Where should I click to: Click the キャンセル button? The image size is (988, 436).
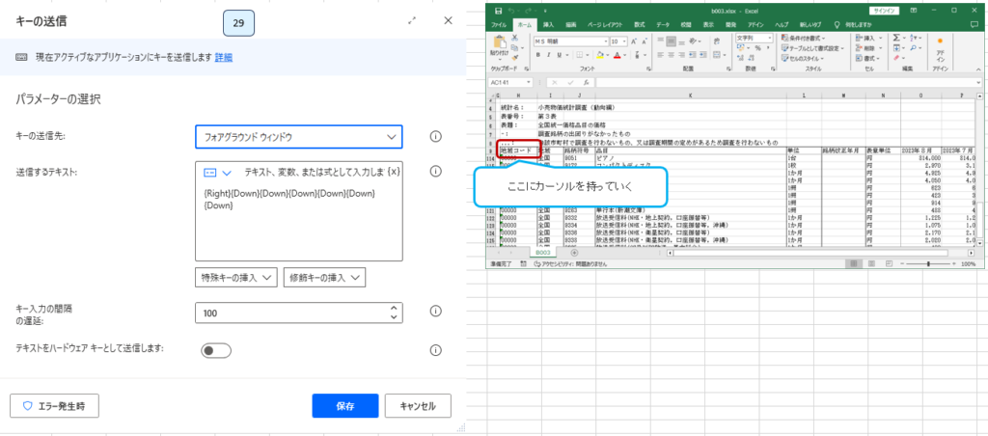[418, 406]
